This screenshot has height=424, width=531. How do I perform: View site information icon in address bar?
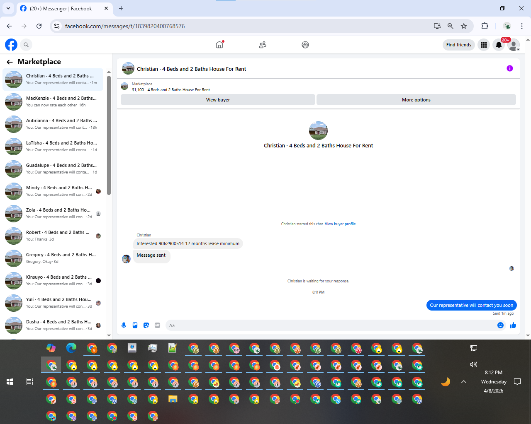point(57,26)
